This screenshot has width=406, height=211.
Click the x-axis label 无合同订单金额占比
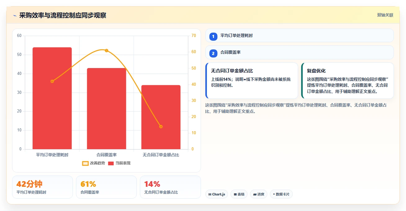point(161,155)
